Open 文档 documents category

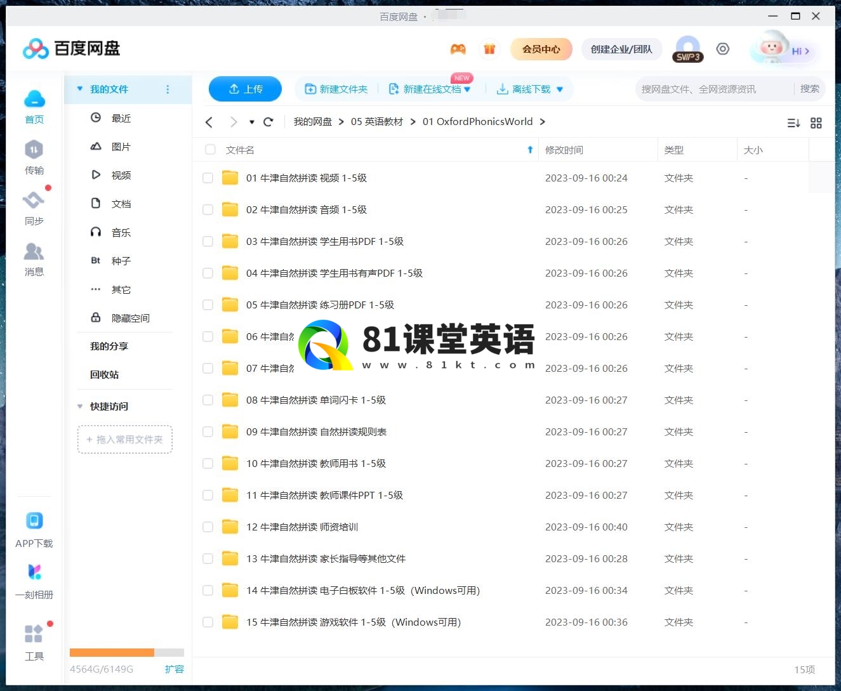point(121,204)
